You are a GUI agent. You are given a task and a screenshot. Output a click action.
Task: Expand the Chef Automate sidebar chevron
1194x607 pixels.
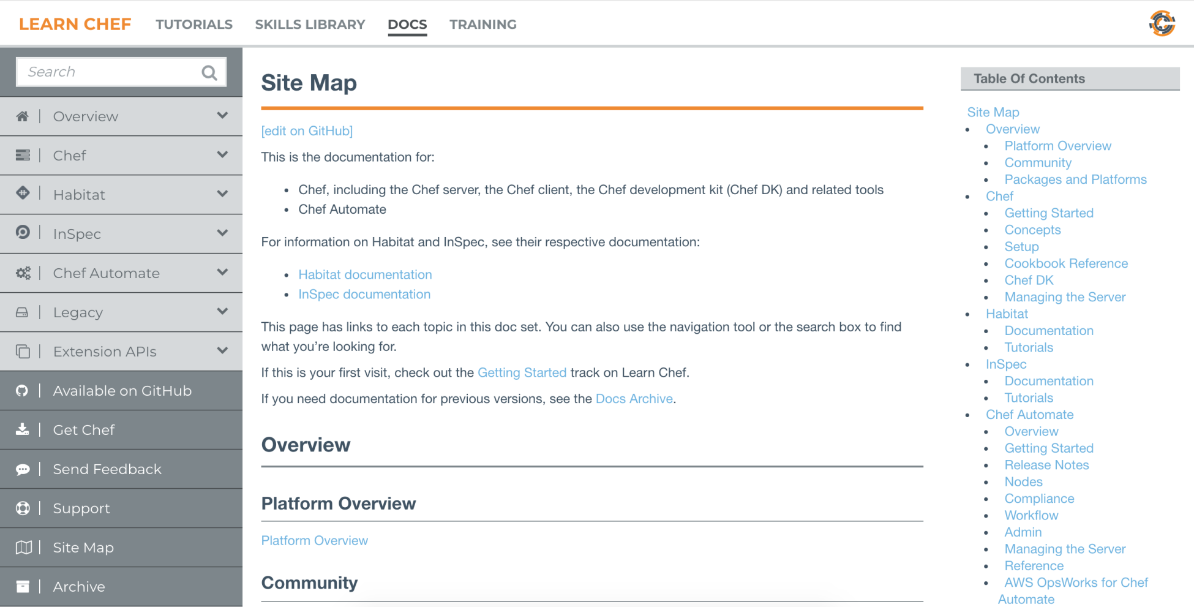(x=222, y=272)
